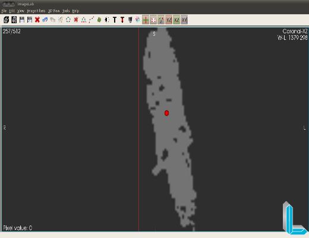Screen dimensions: 309x238
Task: Toggle the XZ coronal view button
Action: (x=176, y=20)
